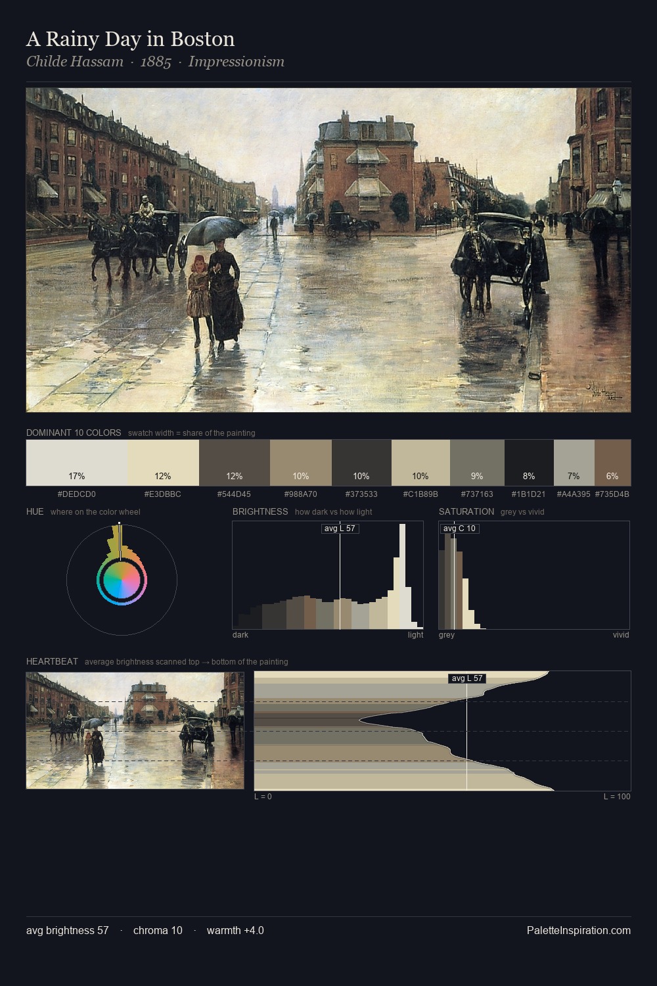Click the 'grey' axis label under Saturation
The width and height of the screenshot is (657, 986).
coord(447,635)
